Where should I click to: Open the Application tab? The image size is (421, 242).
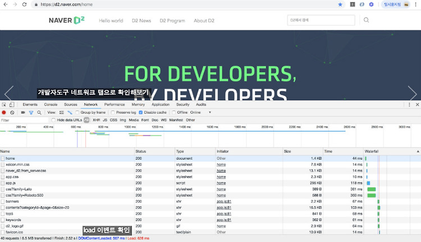coord(161,105)
